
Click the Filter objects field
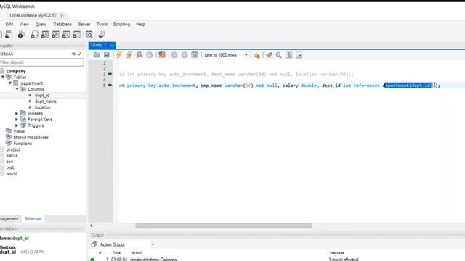click(x=41, y=62)
